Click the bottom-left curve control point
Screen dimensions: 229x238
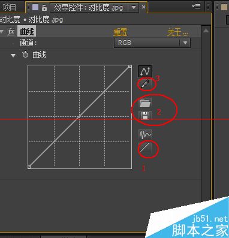tap(29, 167)
